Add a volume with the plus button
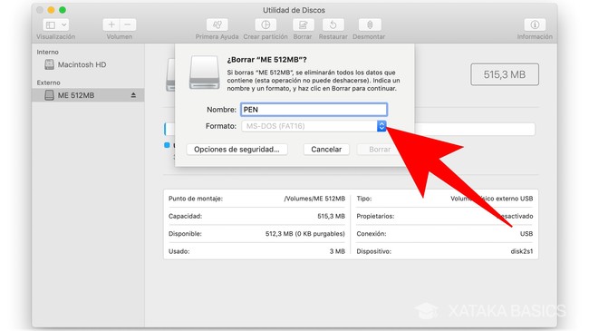The width and height of the screenshot is (589, 331). pos(111,24)
